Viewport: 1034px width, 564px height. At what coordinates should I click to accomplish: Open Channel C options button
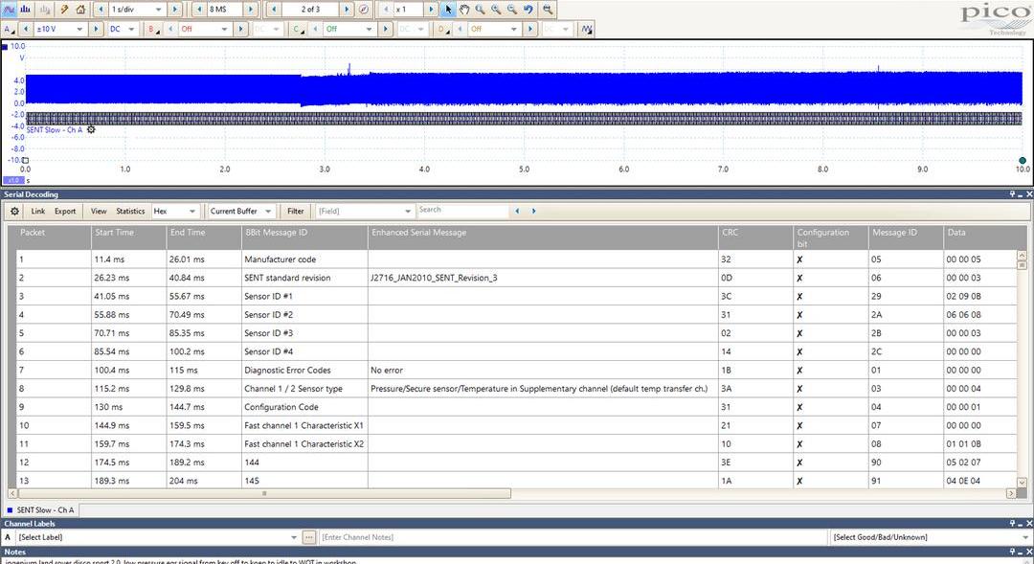tap(299, 29)
